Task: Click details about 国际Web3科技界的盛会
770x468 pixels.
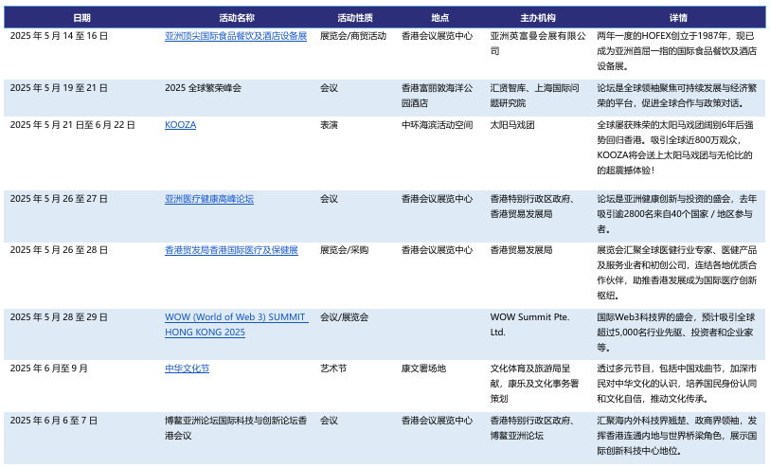Action: tap(675, 332)
